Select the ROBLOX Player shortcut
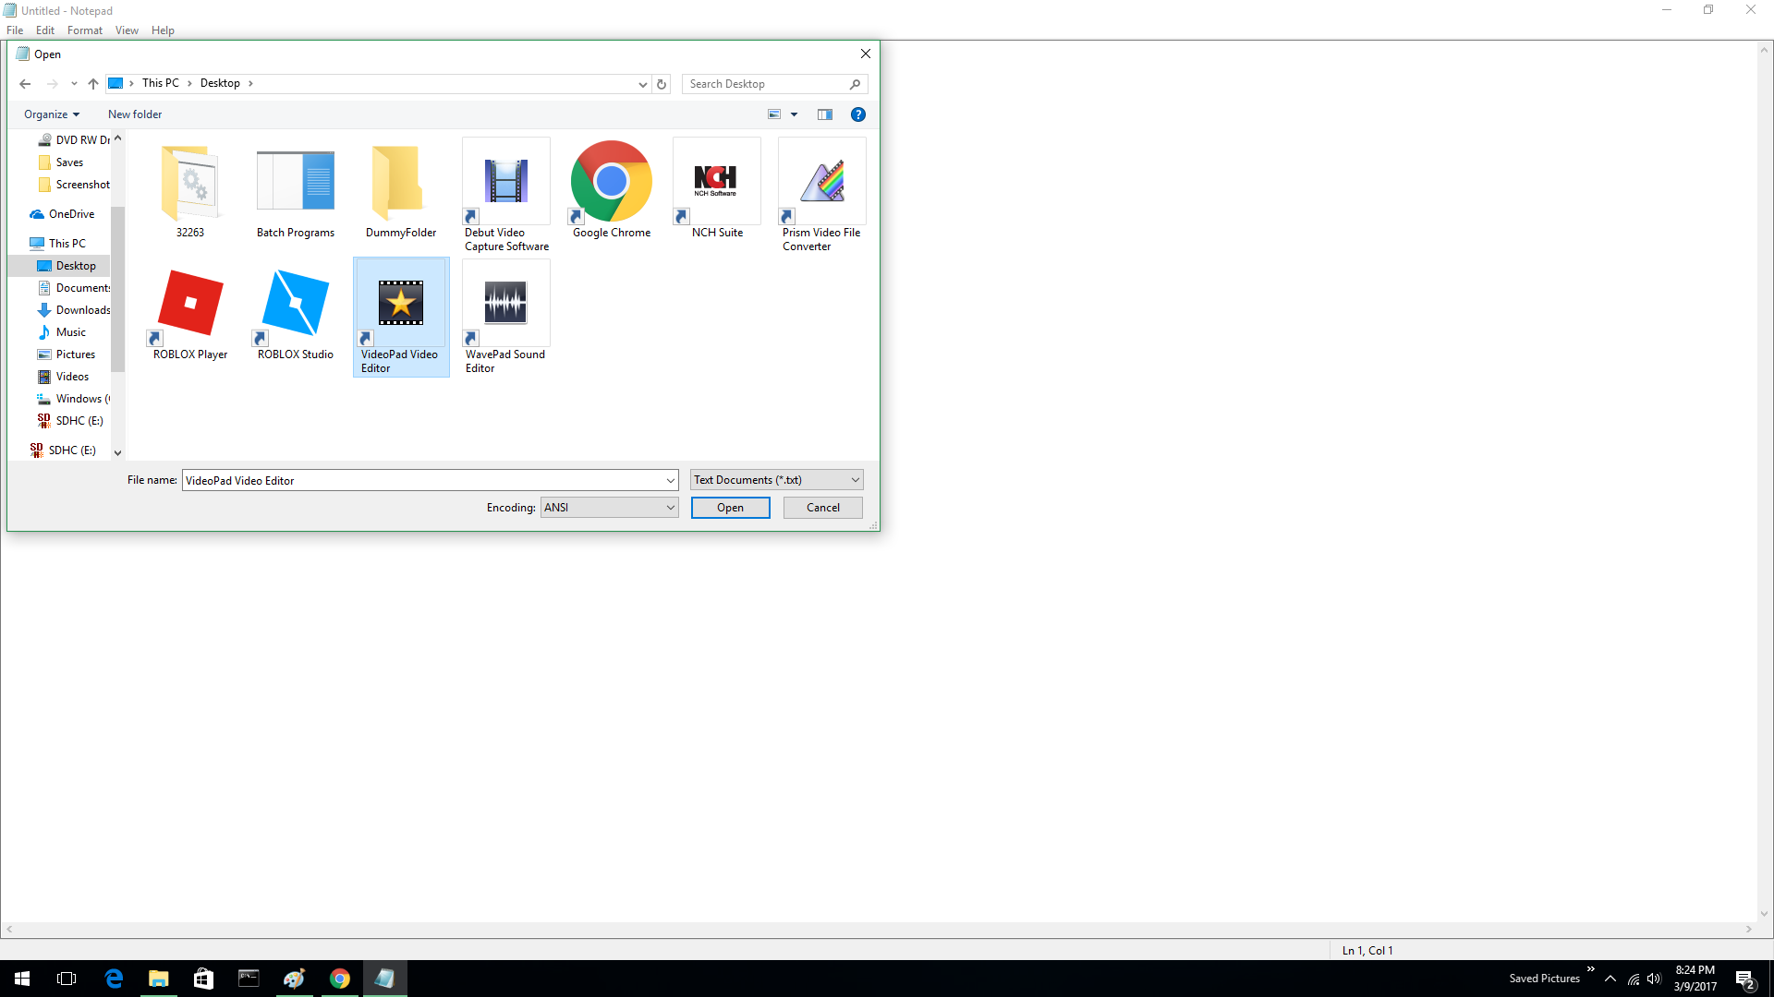Viewport: 1774px width, 997px height. (x=190, y=305)
